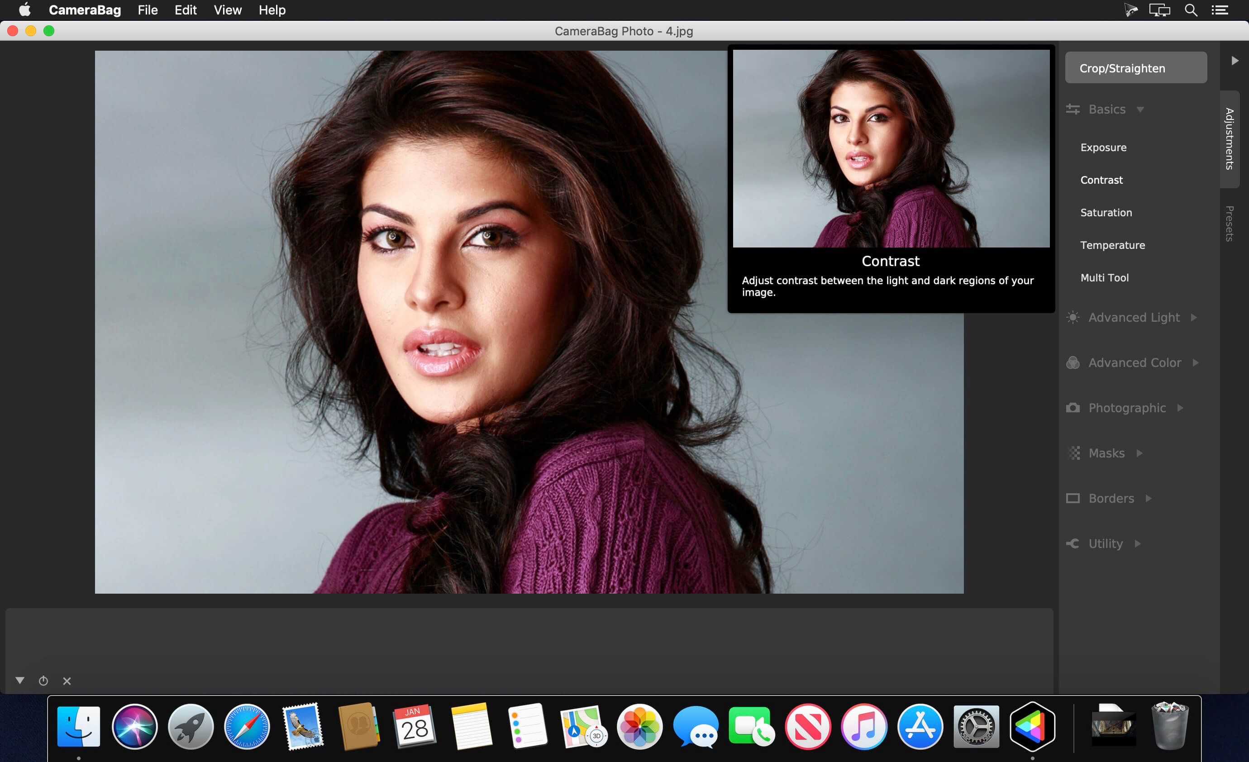This screenshot has height=762, width=1249.
Task: Open iTunes music app in dock
Action: tap(864, 726)
